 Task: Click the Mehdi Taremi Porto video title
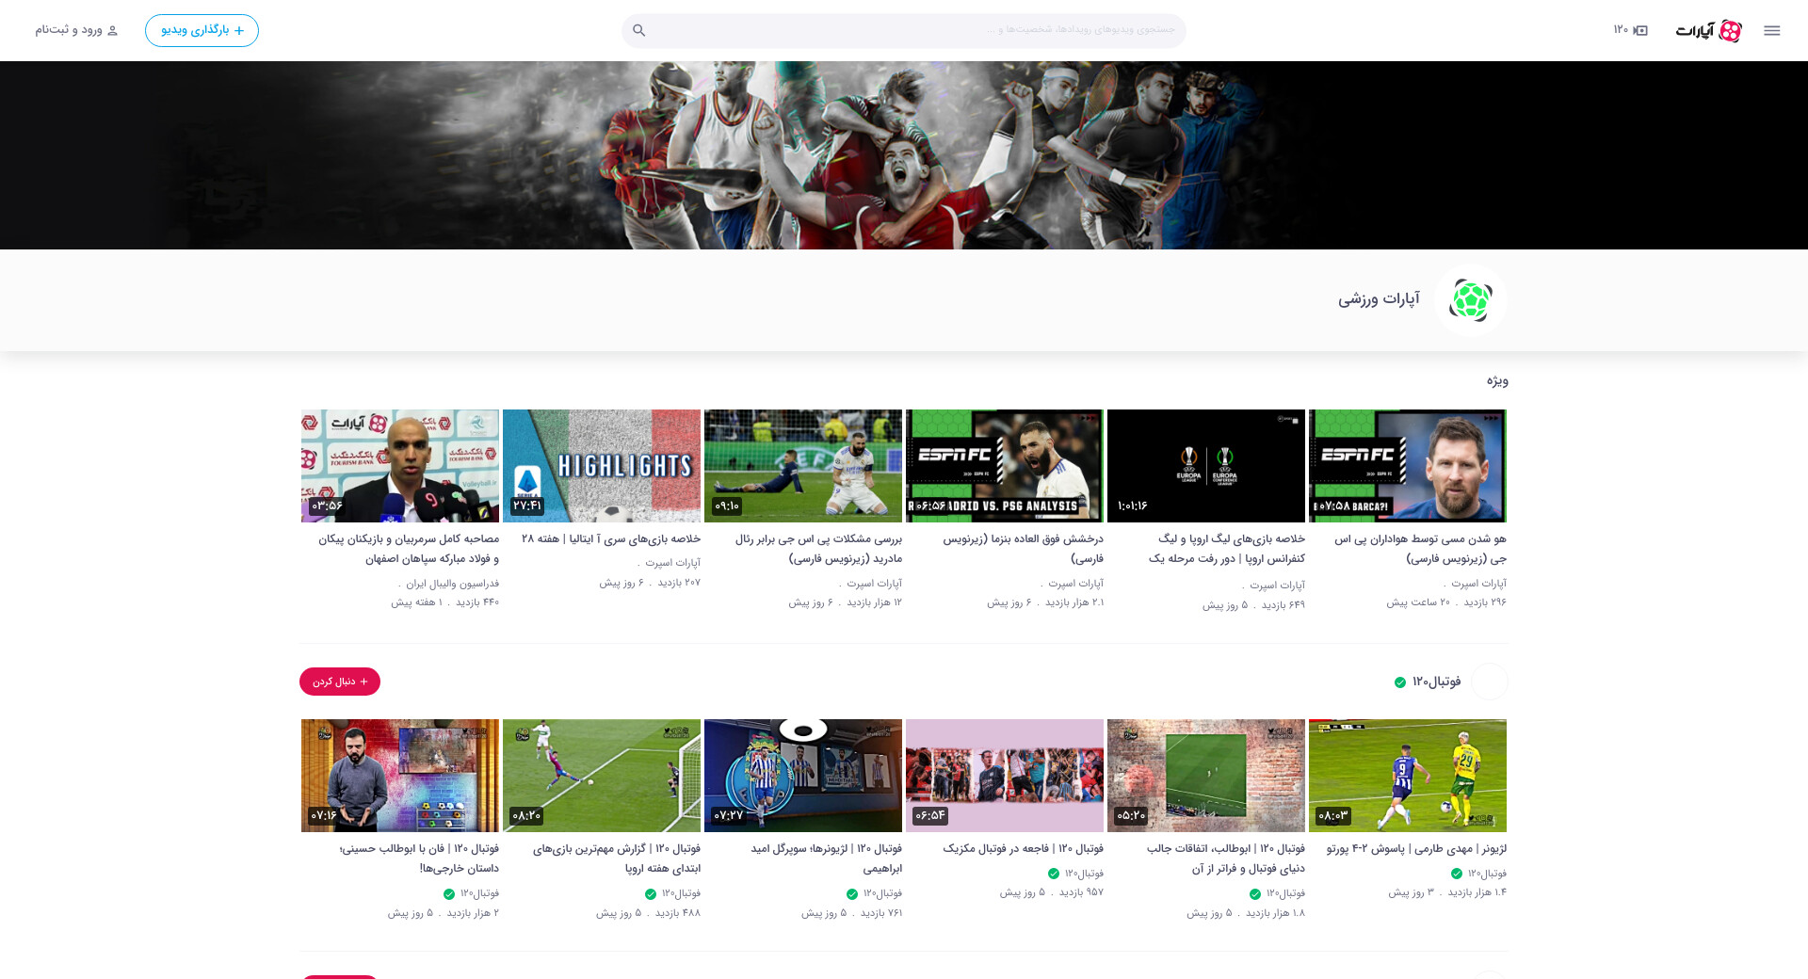[1416, 848]
